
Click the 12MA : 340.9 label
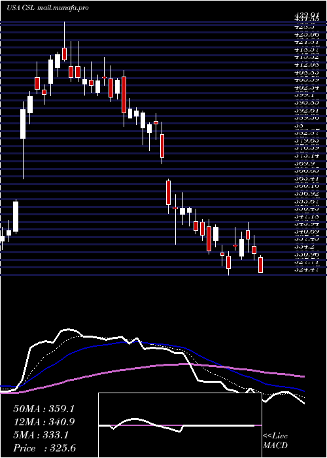44,422
